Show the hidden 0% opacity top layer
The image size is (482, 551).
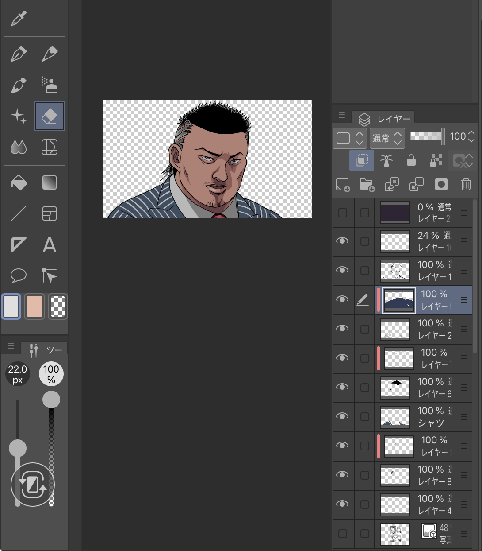tap(342, 213)
